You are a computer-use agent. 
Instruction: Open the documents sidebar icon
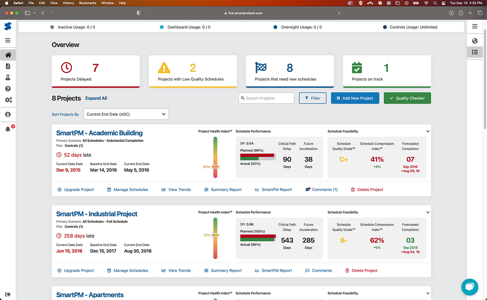(x=8, y=66)
